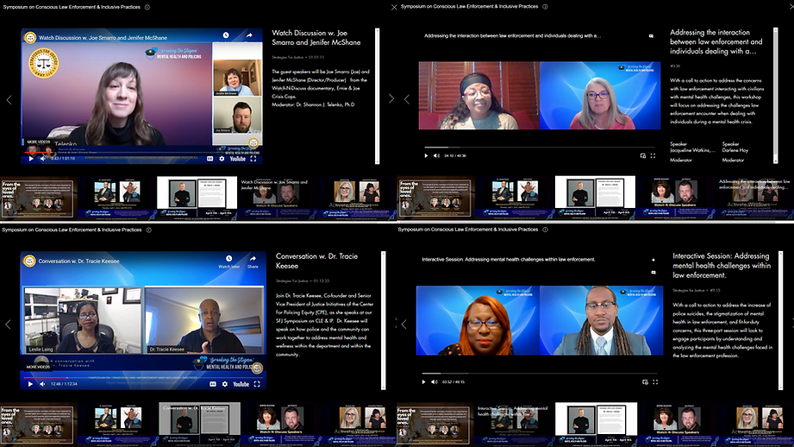Click Interactive Session video progress bar
This screenshot has width=794, height=447.
pos(540,374)
